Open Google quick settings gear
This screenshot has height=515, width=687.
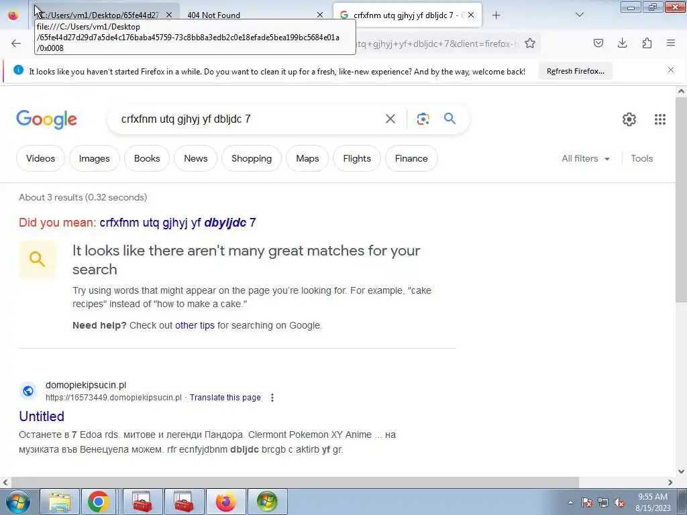click(629, 119)
